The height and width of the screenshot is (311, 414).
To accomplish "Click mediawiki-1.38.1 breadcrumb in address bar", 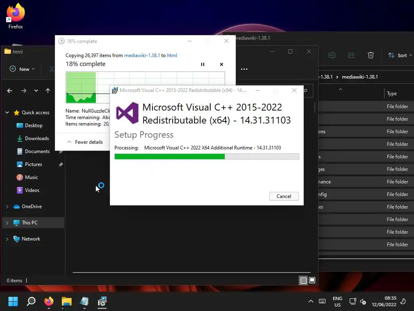I will pyautogui.click(x=360, y=77).
